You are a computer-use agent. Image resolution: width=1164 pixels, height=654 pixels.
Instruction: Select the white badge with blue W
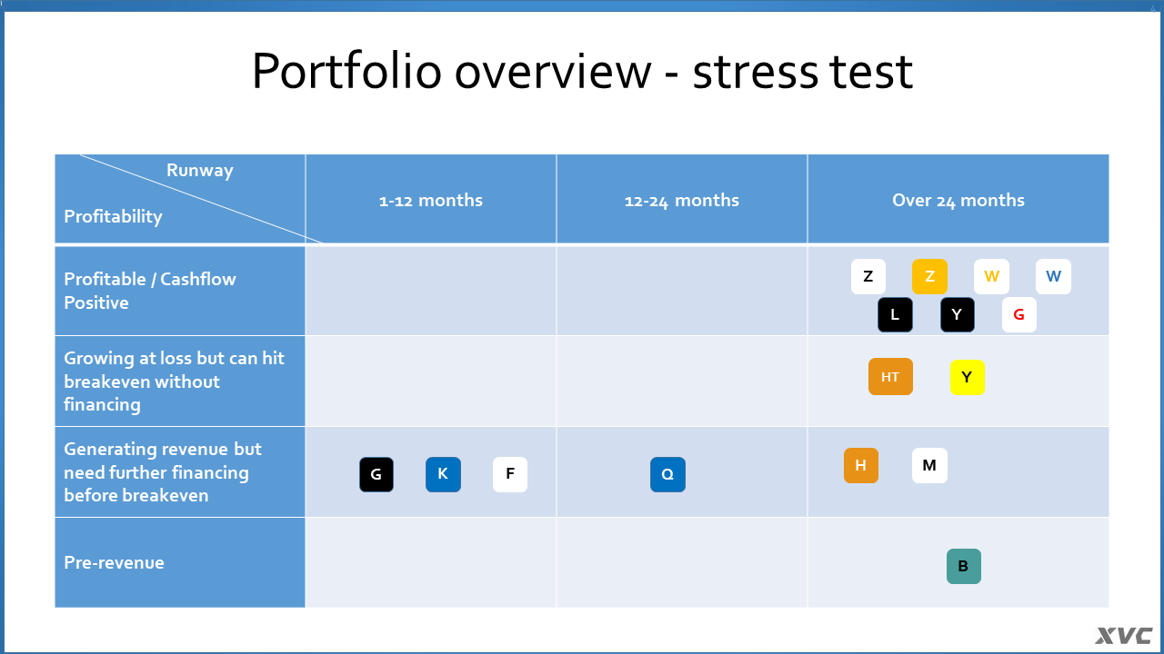tap(1053, 277)
